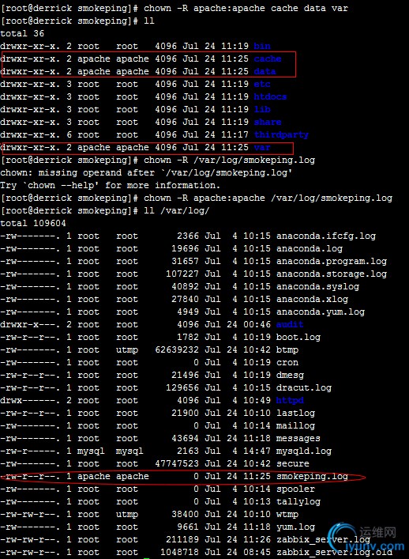Image resolution: width=409 pixels, height=559 pixels.
Task: Select the 'etc' directory entry
Action: click(x=262, y=84)
